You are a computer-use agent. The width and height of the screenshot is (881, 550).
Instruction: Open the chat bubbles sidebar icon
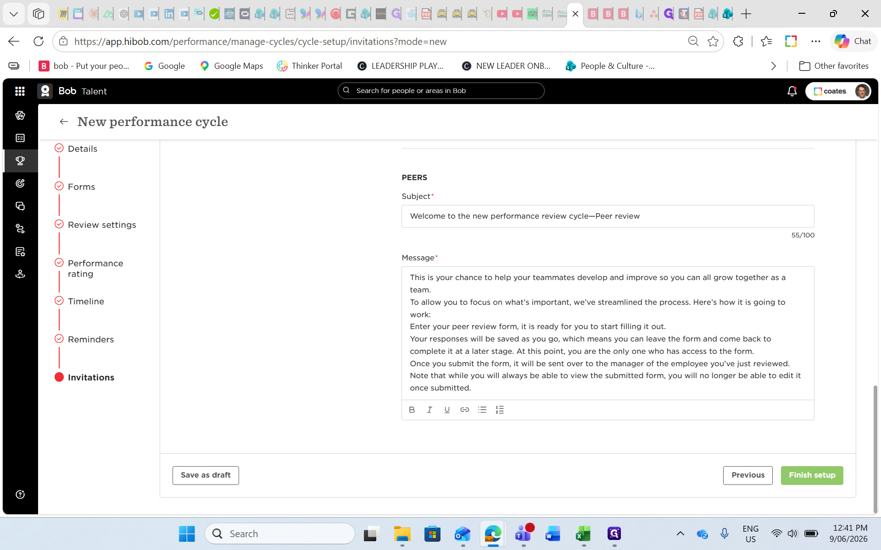click(x=20, y=206)
